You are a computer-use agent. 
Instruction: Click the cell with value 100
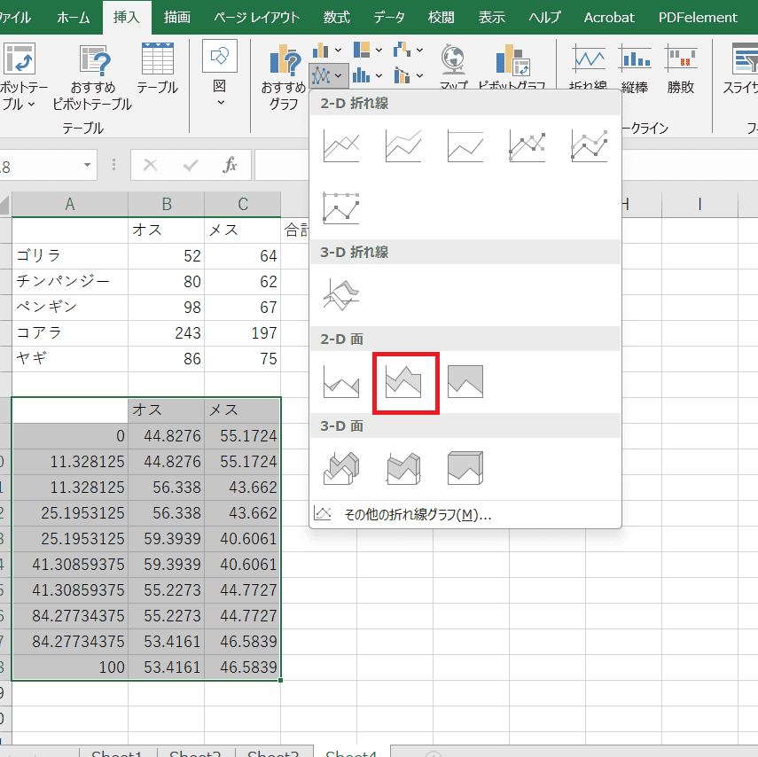click(70, 667)
